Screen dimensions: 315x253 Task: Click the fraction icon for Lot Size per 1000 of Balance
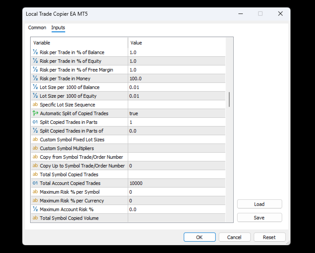coord(35,87)
